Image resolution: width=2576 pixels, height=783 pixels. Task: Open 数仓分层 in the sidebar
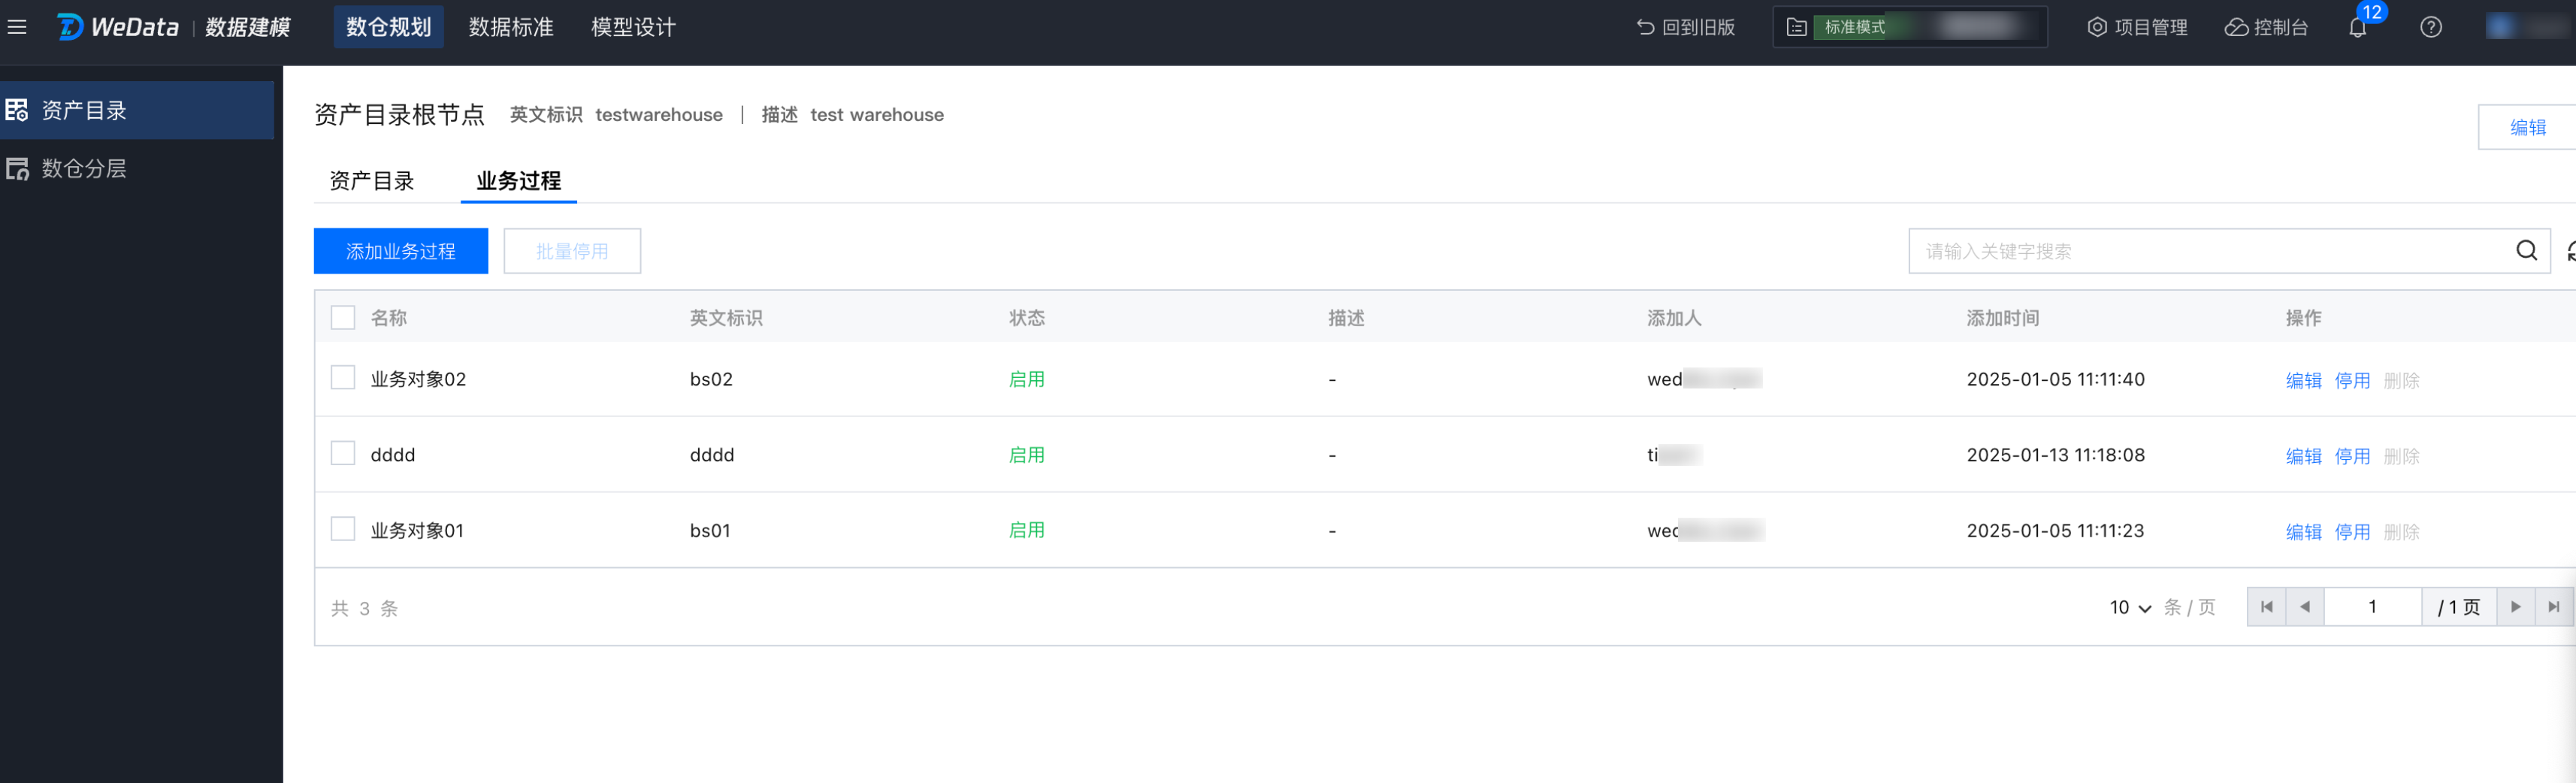pyautogui.click(x=84, y=169)
